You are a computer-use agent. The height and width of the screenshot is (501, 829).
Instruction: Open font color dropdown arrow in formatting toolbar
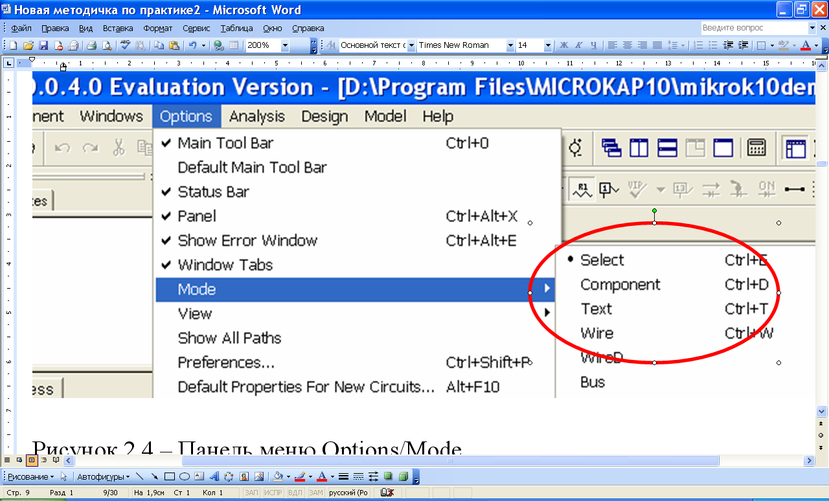(x=815, y=45)
